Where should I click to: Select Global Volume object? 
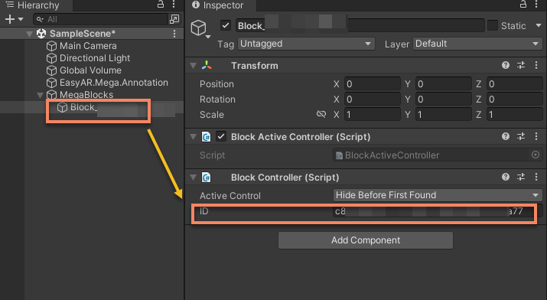pos(90,70)
